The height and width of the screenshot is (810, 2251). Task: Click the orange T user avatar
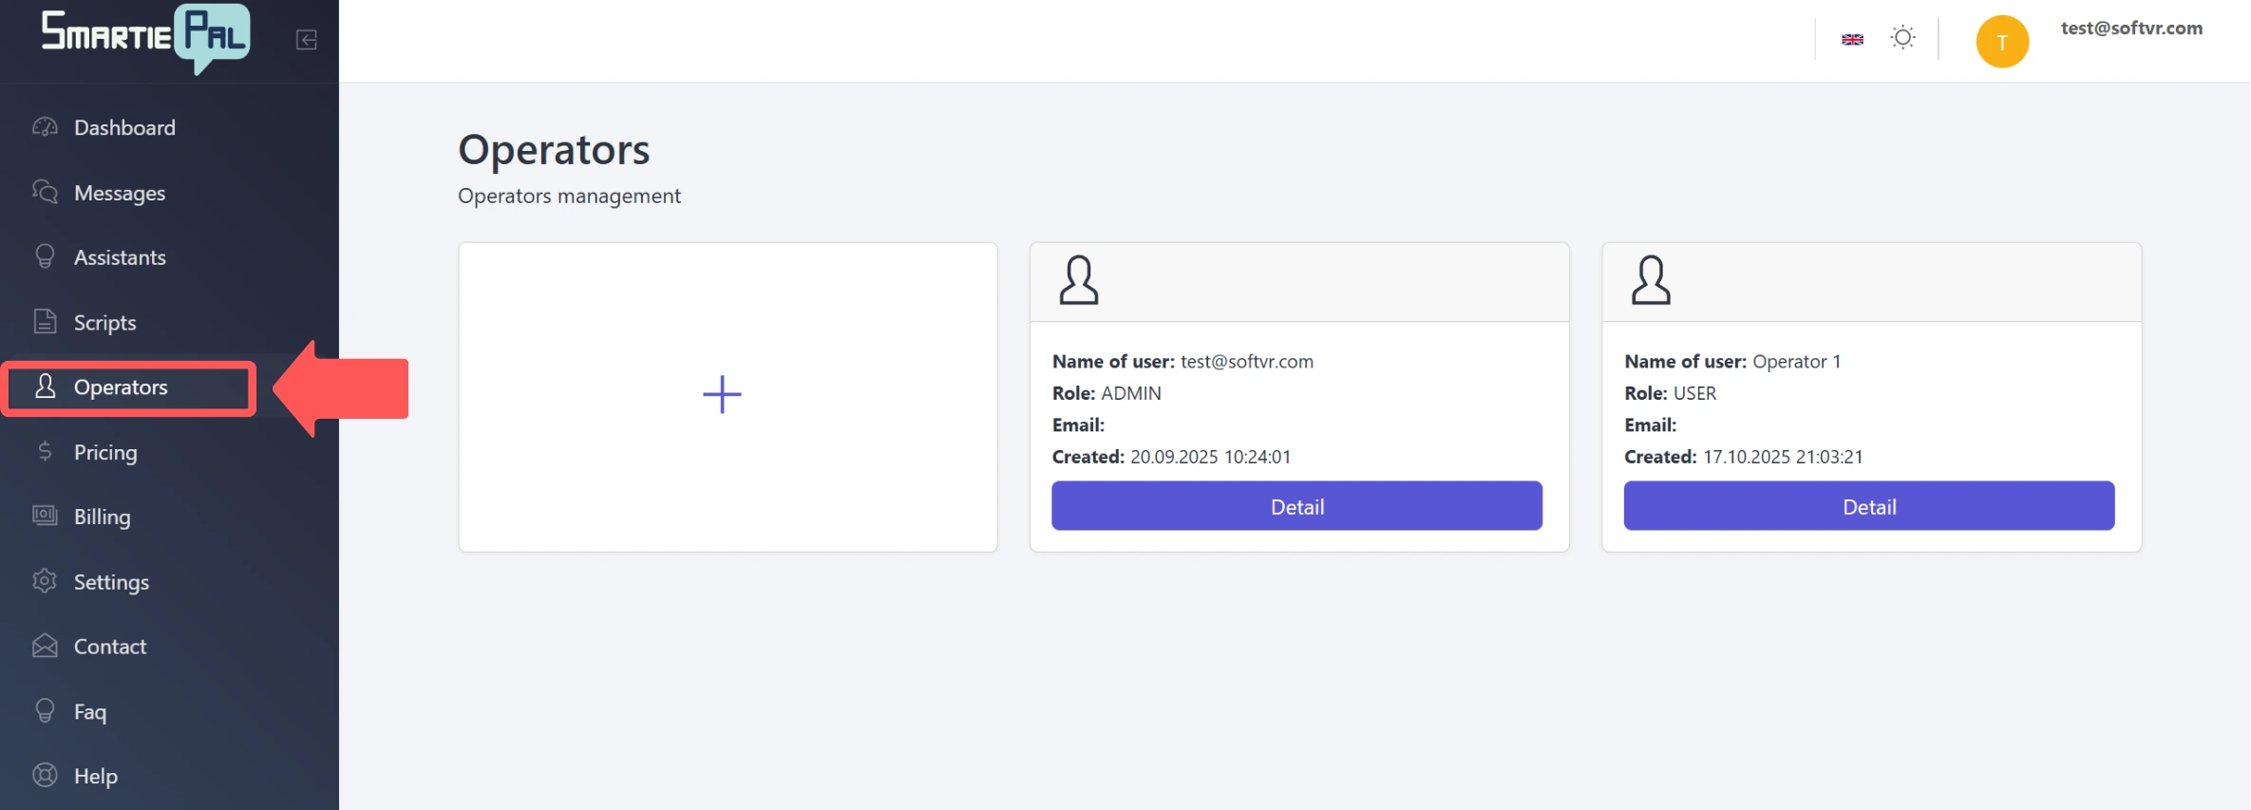click(2001, 42)
